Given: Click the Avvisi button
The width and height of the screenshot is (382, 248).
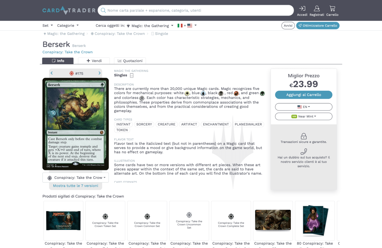Looking at the screenshot, I should coord(288,26).
